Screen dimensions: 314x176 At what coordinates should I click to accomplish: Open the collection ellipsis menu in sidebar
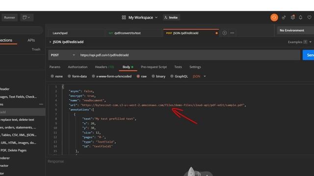(41, 104)
